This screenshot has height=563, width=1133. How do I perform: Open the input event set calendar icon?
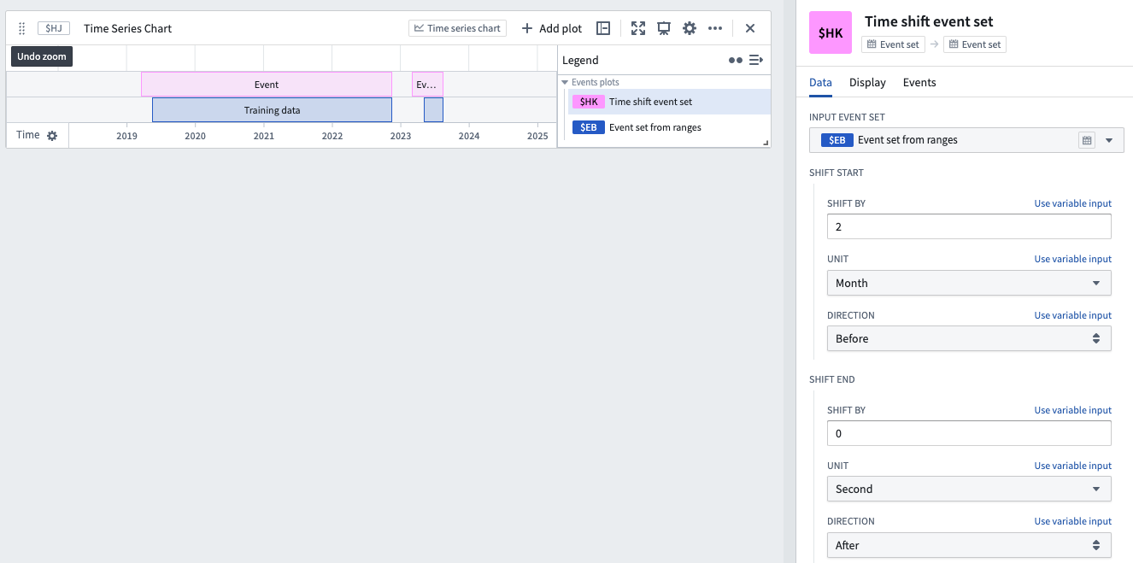[x=1087, y=140]
